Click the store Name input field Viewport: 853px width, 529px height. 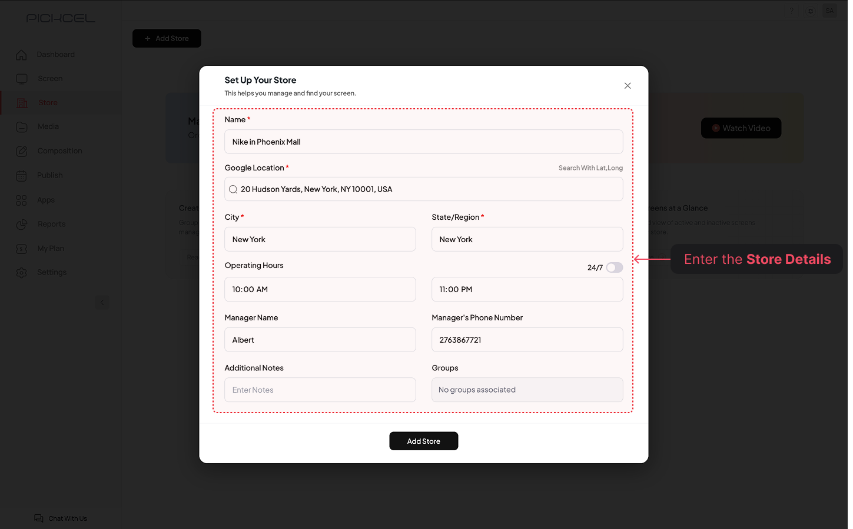[x=423, y=142]
